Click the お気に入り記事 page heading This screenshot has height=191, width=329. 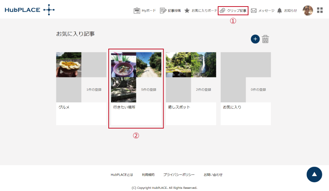pyautogui.click(x=75, y=34)
